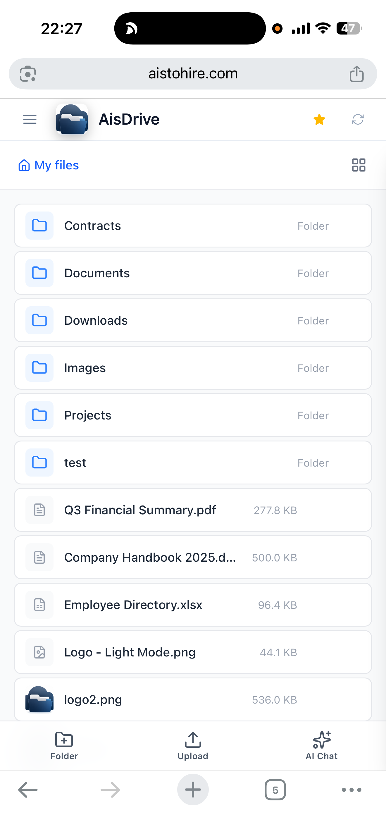
Task: Open the Contracts folder icon
Action: 39,226
